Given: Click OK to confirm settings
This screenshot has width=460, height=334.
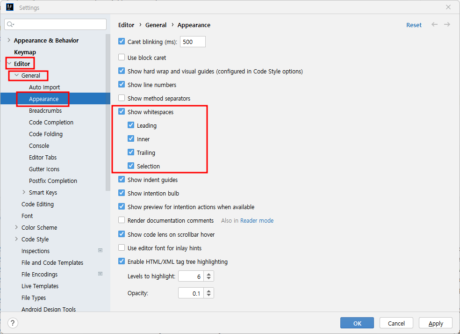Looking at the screenshot, I should [357, 323].
